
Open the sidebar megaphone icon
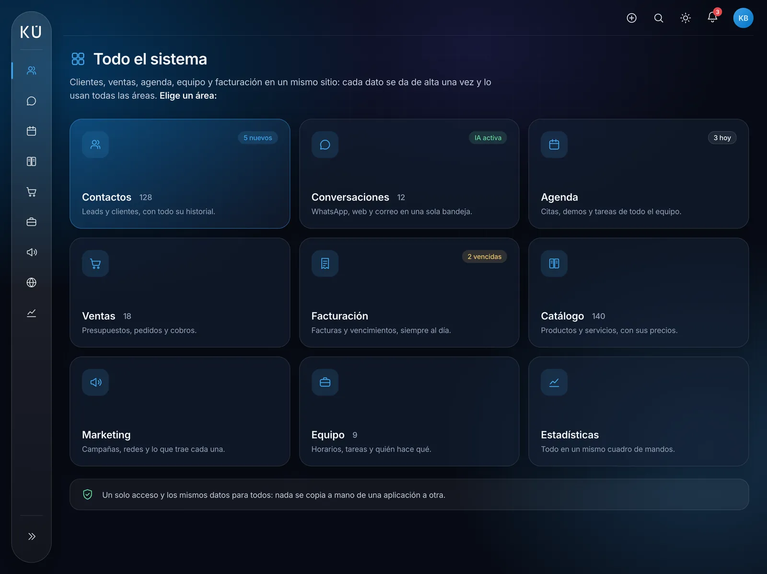point(32,252)
